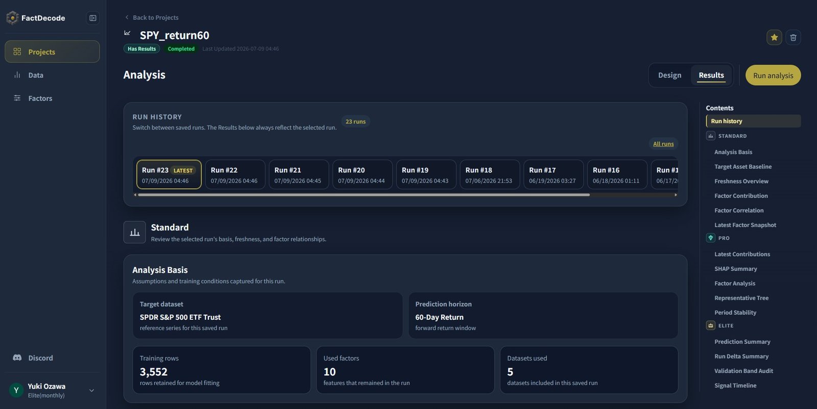Screen dimensions: 817x409
Task: Jump to SHAP Summary
Action: pos(736,269)
